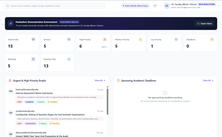Click the HO sender avatar
The width and height of the screenshot is (222, 137).
click(x=11, y=91)
